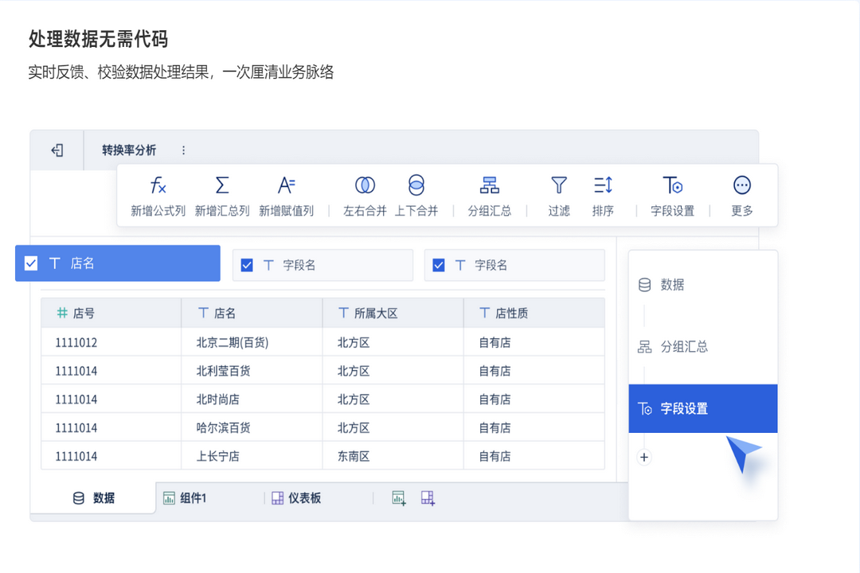Click the plus button below 字段设置 step
The width and height of the screenshot is (860, 573).
643,457
